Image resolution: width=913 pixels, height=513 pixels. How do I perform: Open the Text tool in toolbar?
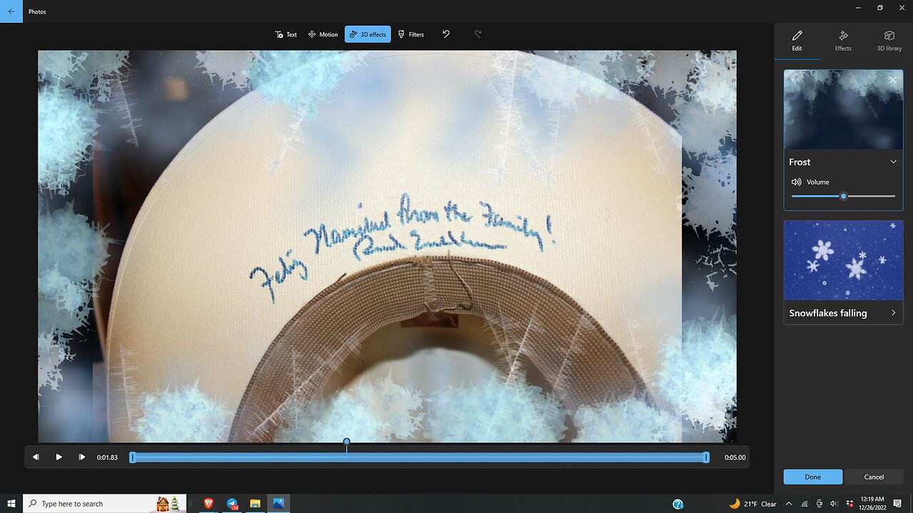[x=286, y=34]
